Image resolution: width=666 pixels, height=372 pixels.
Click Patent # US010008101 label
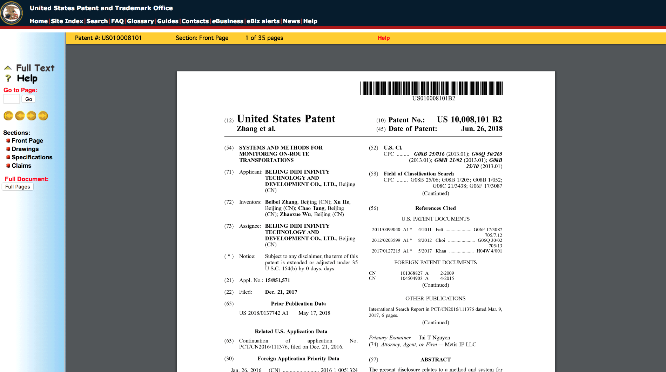click(x=108, y=38)
